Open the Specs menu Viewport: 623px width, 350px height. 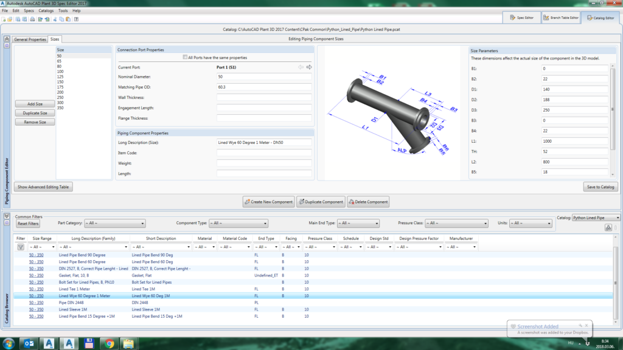[29, 11]
